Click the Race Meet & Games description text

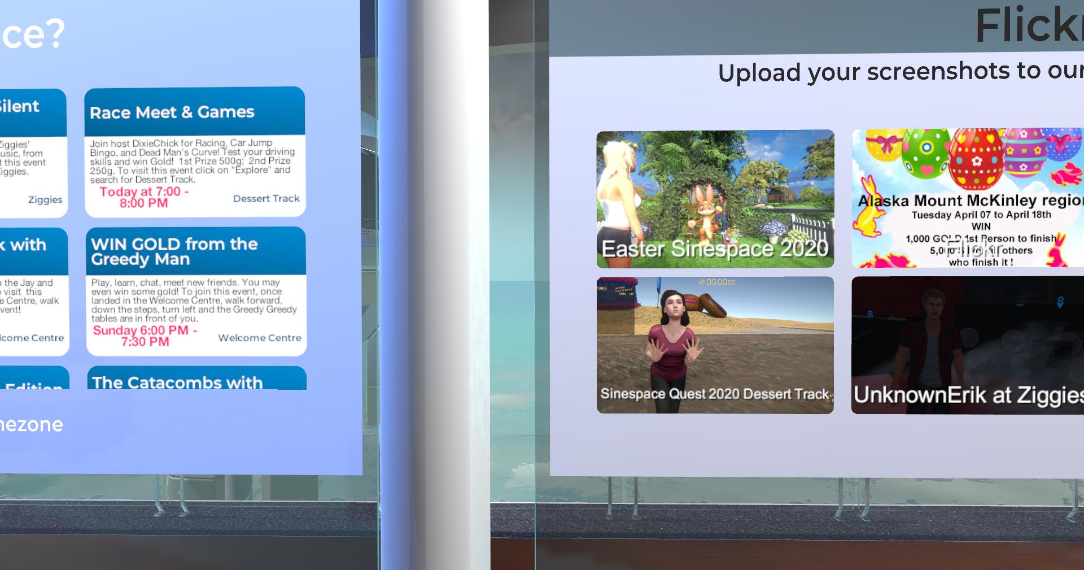(192, 161)
